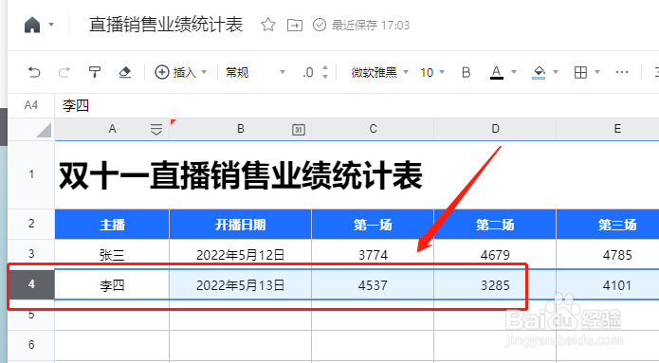Select the cell with value 4679
Viewport: 659px width, 363px height.
tap(495, 255)
